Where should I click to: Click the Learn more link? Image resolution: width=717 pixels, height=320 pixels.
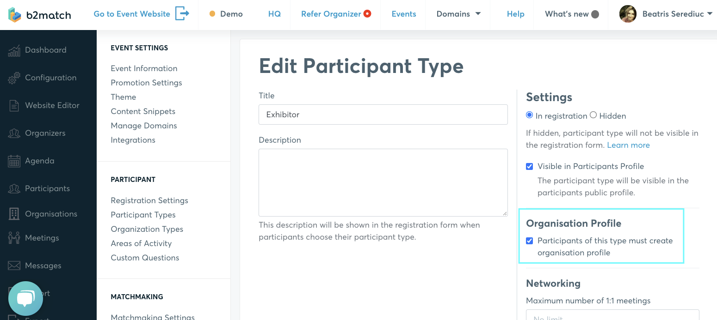(628, 145)
